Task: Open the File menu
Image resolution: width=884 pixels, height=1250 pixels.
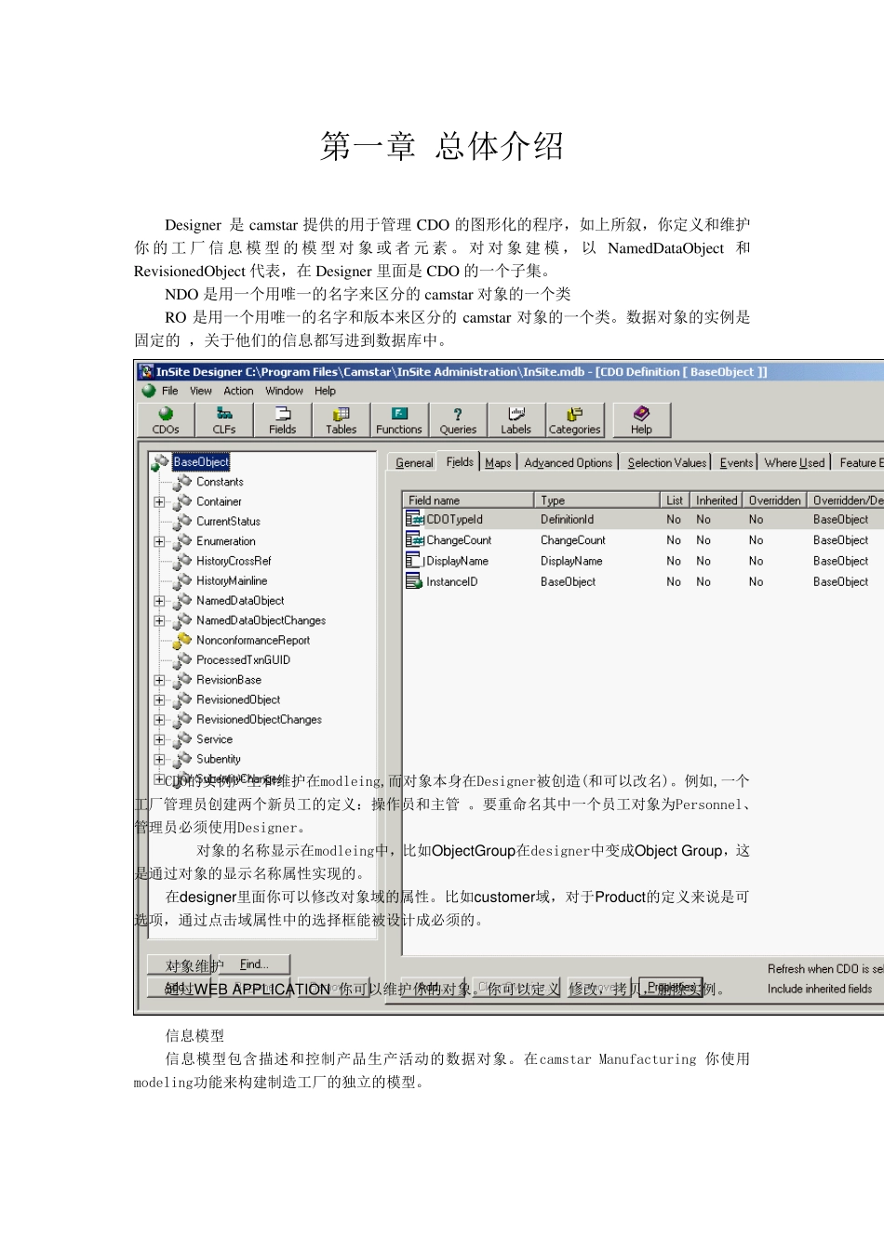Action: click(169, 391)
